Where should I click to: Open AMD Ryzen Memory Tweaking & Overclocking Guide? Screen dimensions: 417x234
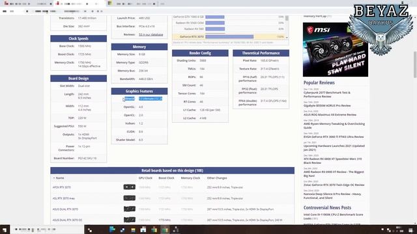(x=334, y=125)
